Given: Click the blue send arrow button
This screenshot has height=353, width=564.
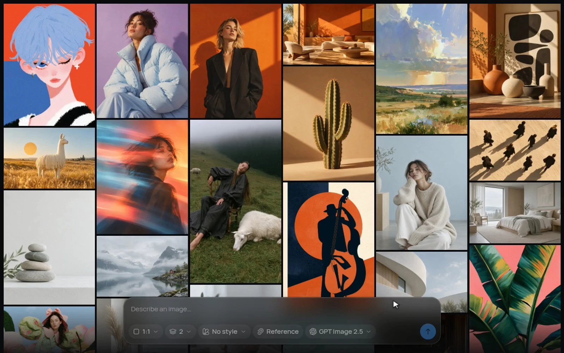Looking at the screenshot, I should (428, 331).
